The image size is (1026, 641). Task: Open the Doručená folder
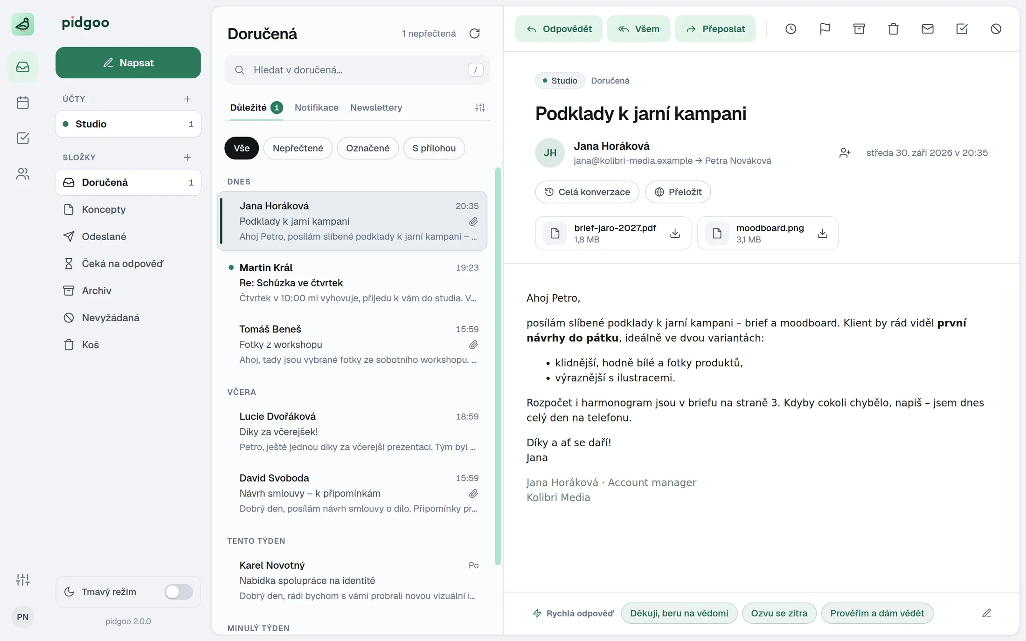128,182
